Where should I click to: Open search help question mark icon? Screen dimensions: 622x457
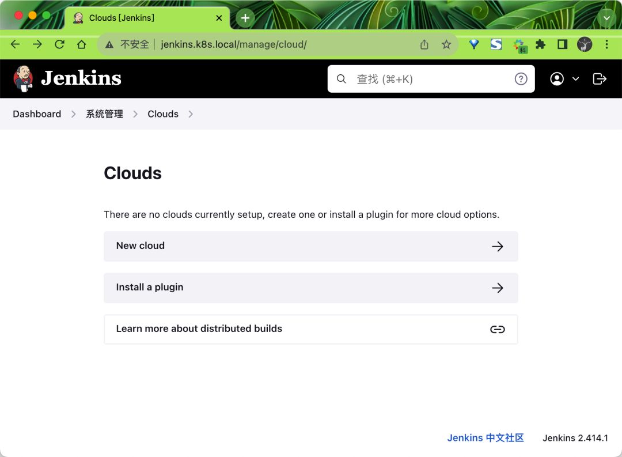521,79
